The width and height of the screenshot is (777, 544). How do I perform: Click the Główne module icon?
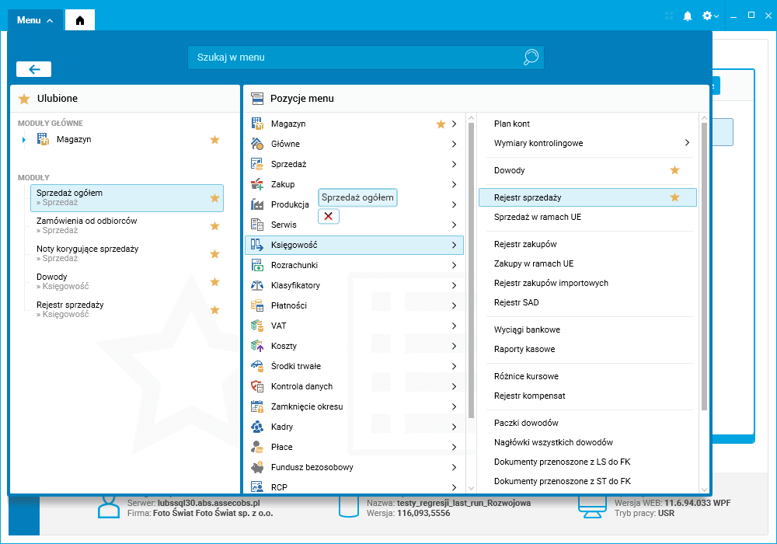coord(257,144)
